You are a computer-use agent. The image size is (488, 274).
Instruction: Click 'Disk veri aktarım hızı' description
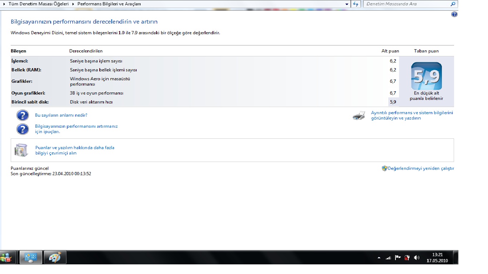[x=91, y=102]
